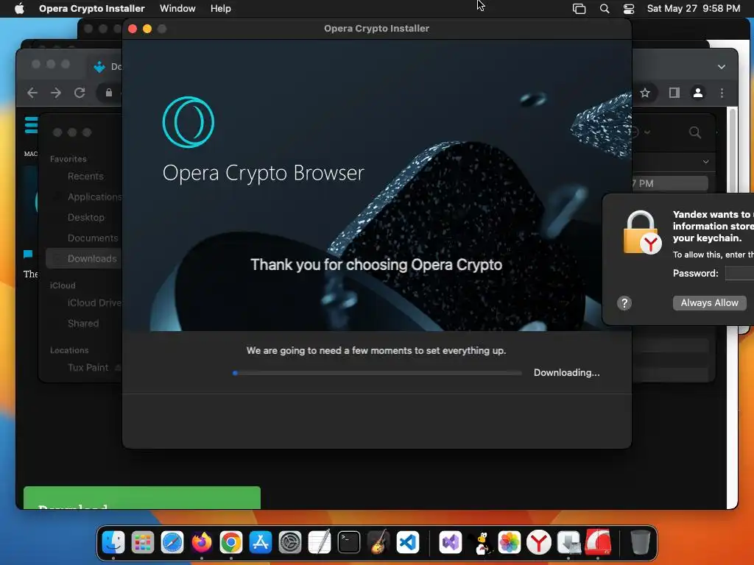Open the Trash in the dock

pyautogui.click(x=640, y=542)
